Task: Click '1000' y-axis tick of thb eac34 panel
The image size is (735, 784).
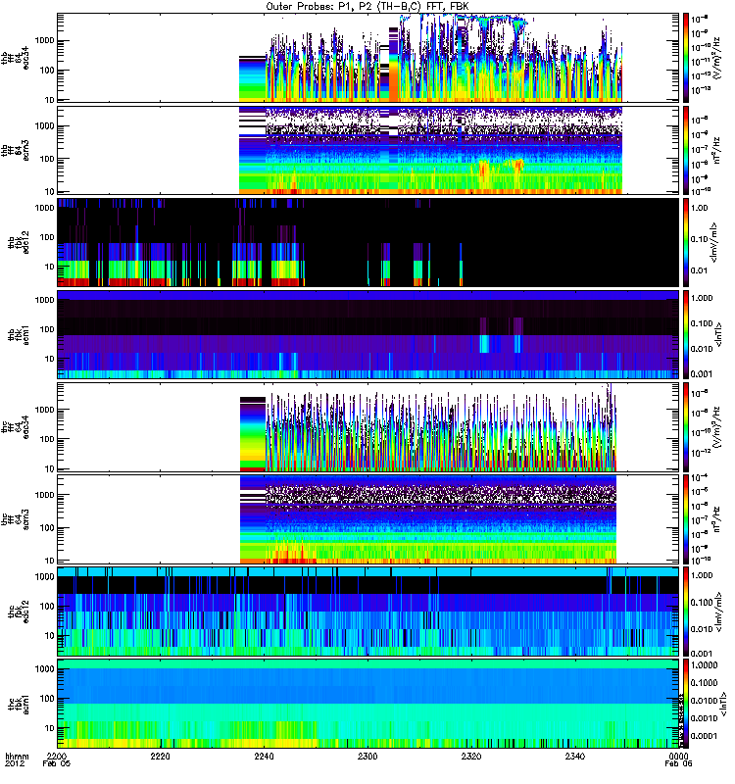Action: click(x=44, y=40)
